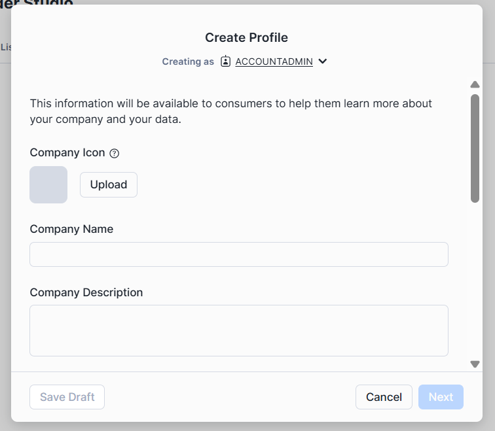Screen dimensions: 495x431
Task: Click the Company Description label
Action: click(x=86, y=292)
